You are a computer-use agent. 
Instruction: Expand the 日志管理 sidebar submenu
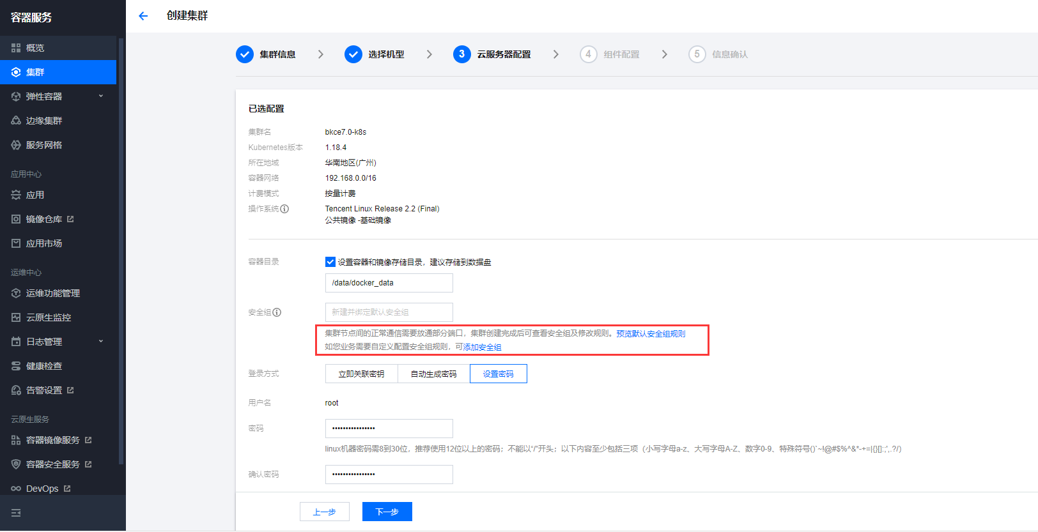100,342
